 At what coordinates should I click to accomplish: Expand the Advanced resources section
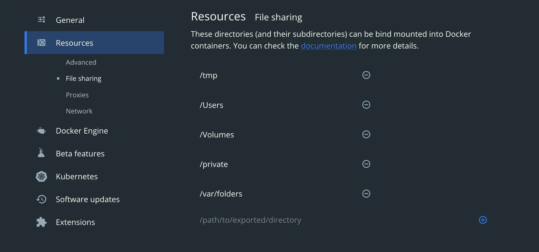(x=81, y=62)
